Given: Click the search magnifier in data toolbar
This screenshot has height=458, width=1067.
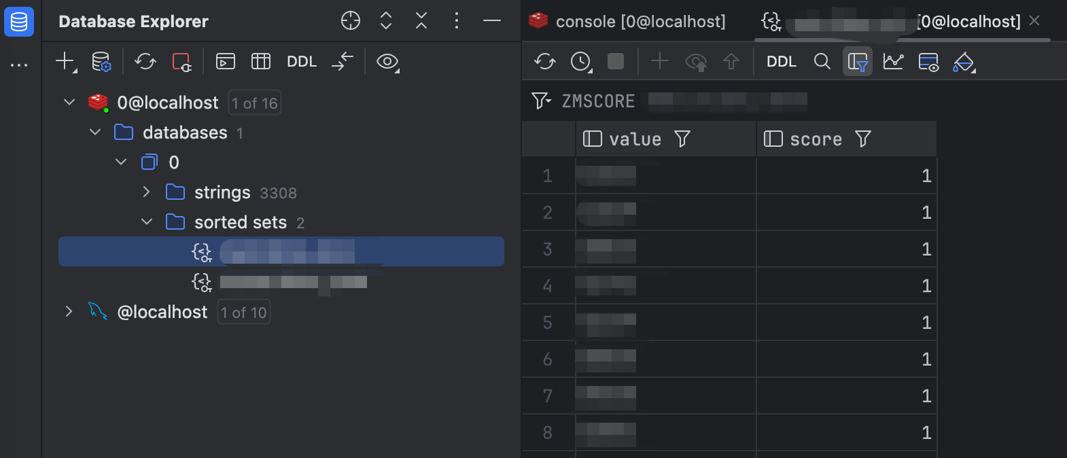Looking at the screenshot, I should (822, 62).
